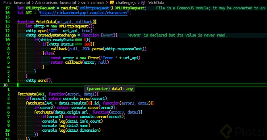267x140 pixels.
Task: Click the data1 parameter hover tooltip
Action: tap(109, 89)
